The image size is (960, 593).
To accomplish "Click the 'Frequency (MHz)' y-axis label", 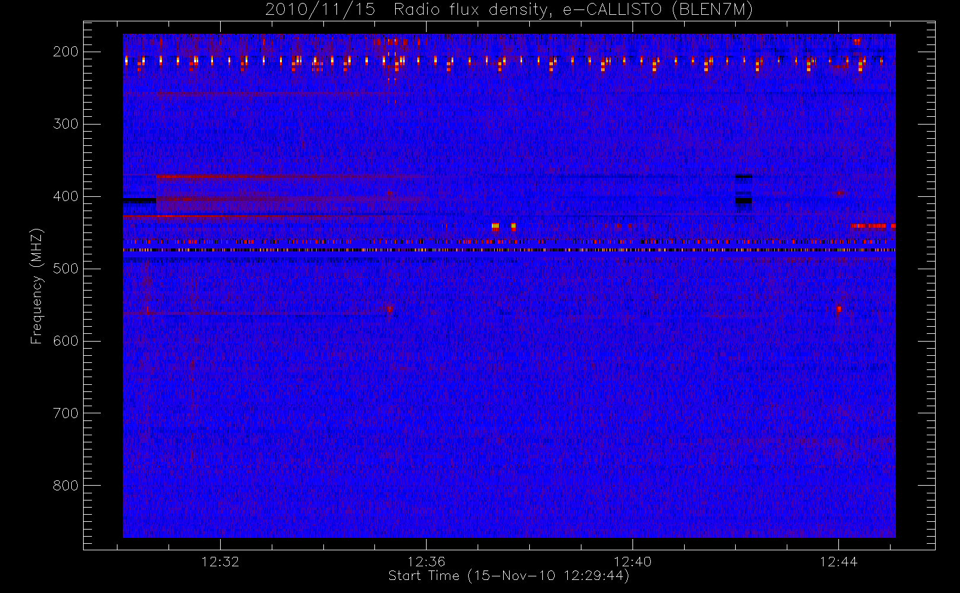I will pyautogui.click(x=37, y=286).
